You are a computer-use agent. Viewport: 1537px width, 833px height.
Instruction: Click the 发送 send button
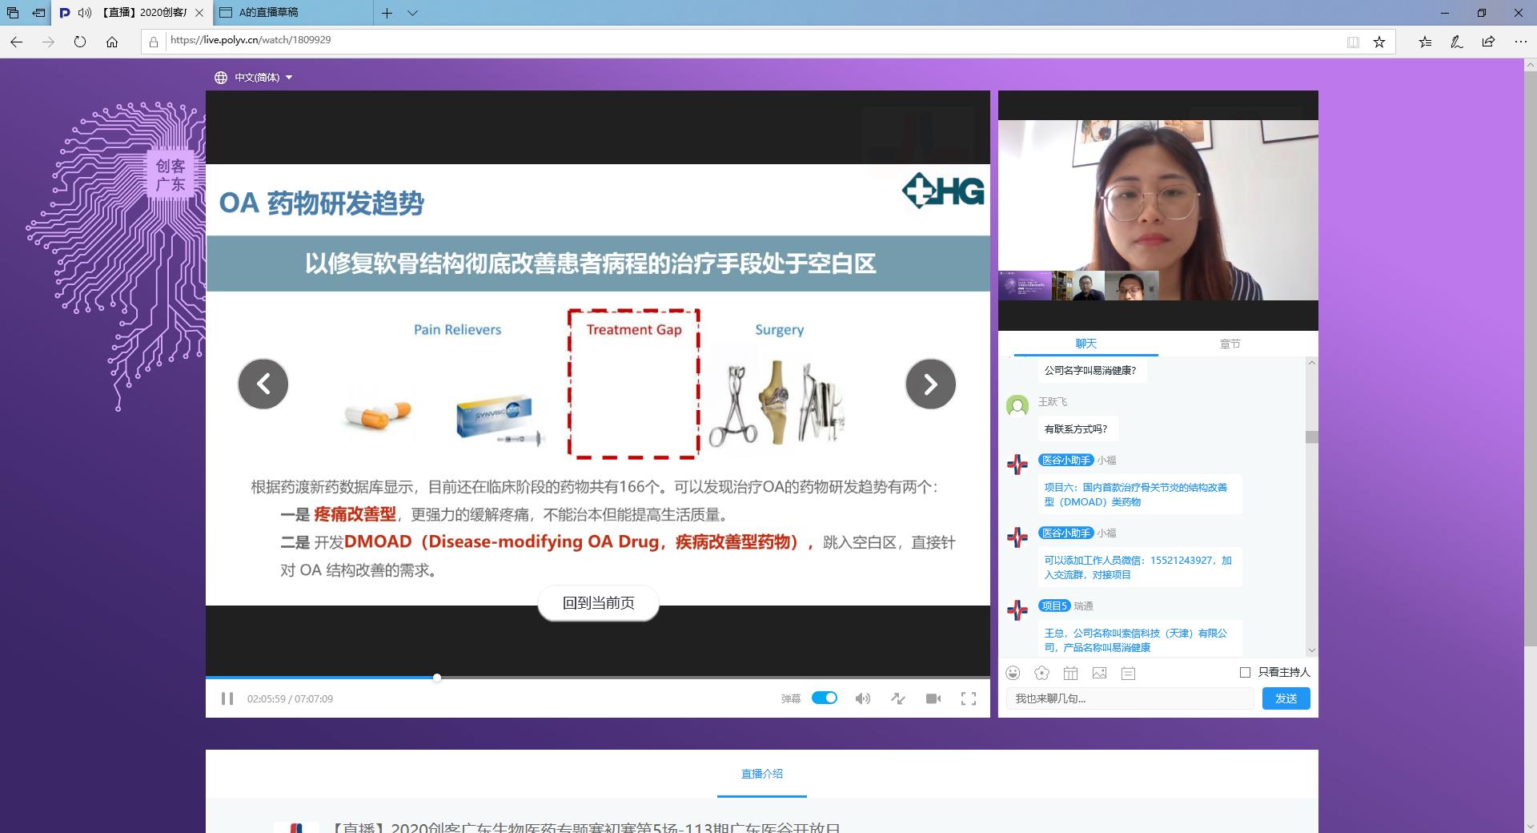1286,698
